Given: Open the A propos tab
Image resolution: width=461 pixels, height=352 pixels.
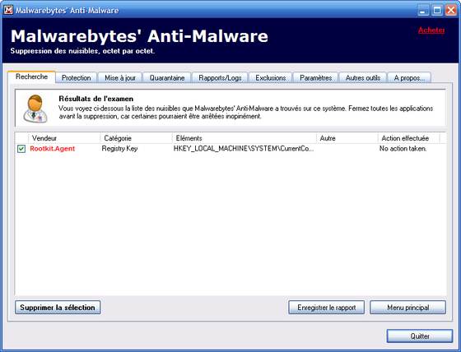Looking at the screenshot, I should (x=409, y=78).
